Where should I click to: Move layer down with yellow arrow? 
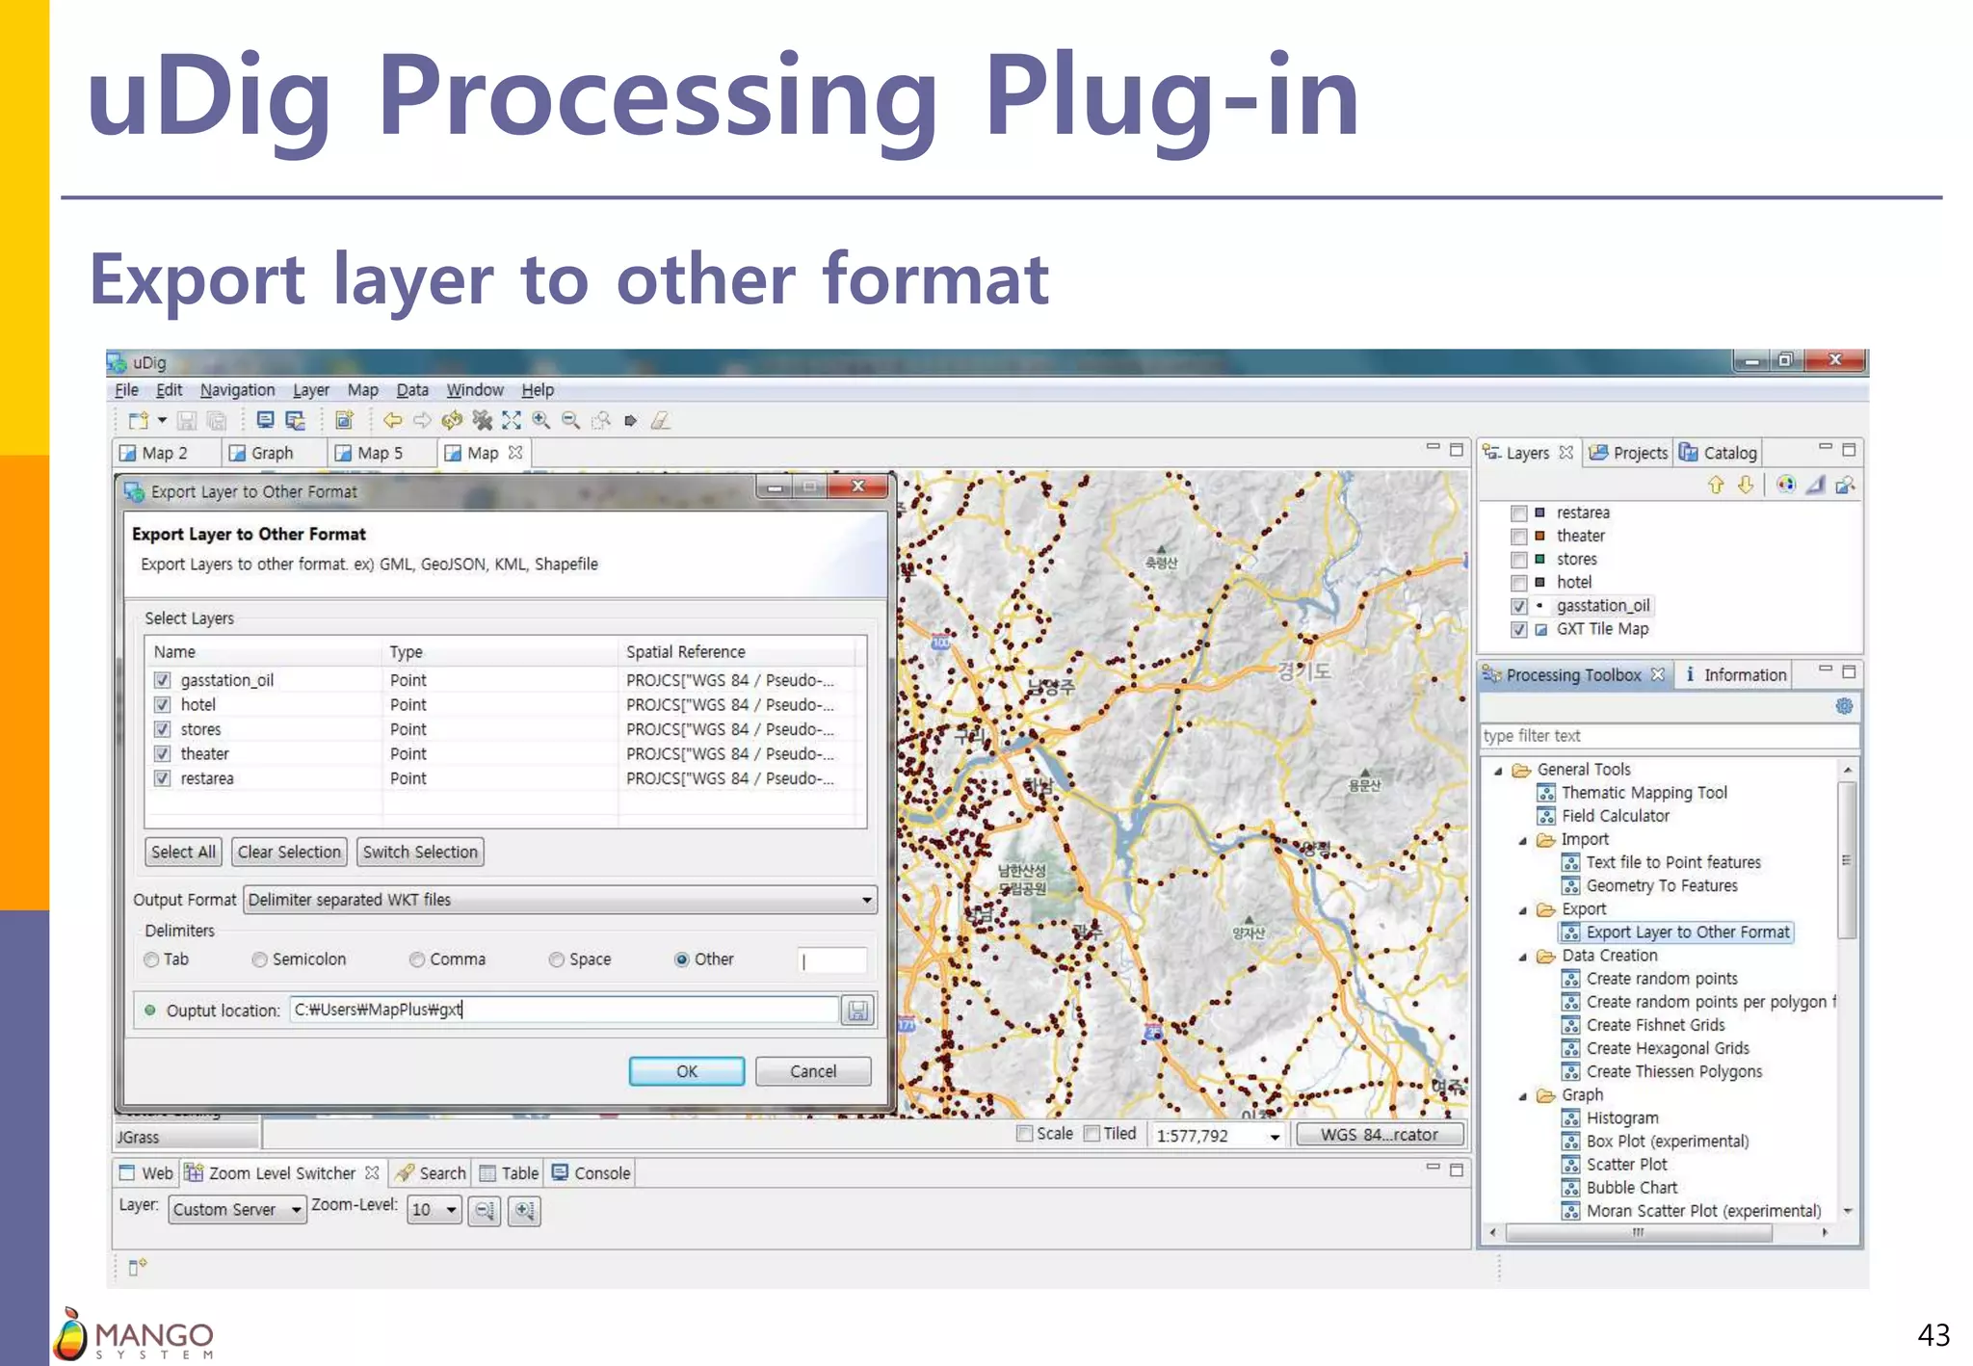(x=1746, y=485)
